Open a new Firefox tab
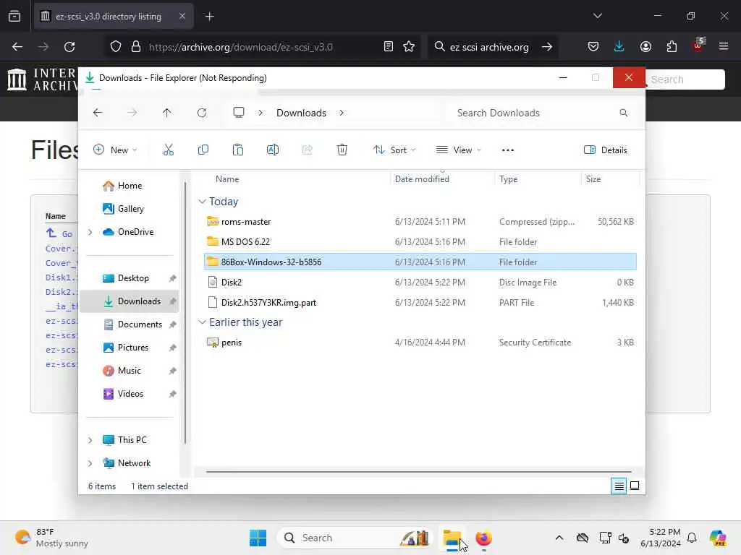Image resolution: width=741 pixels, height=555 pixels. point(209,16)
